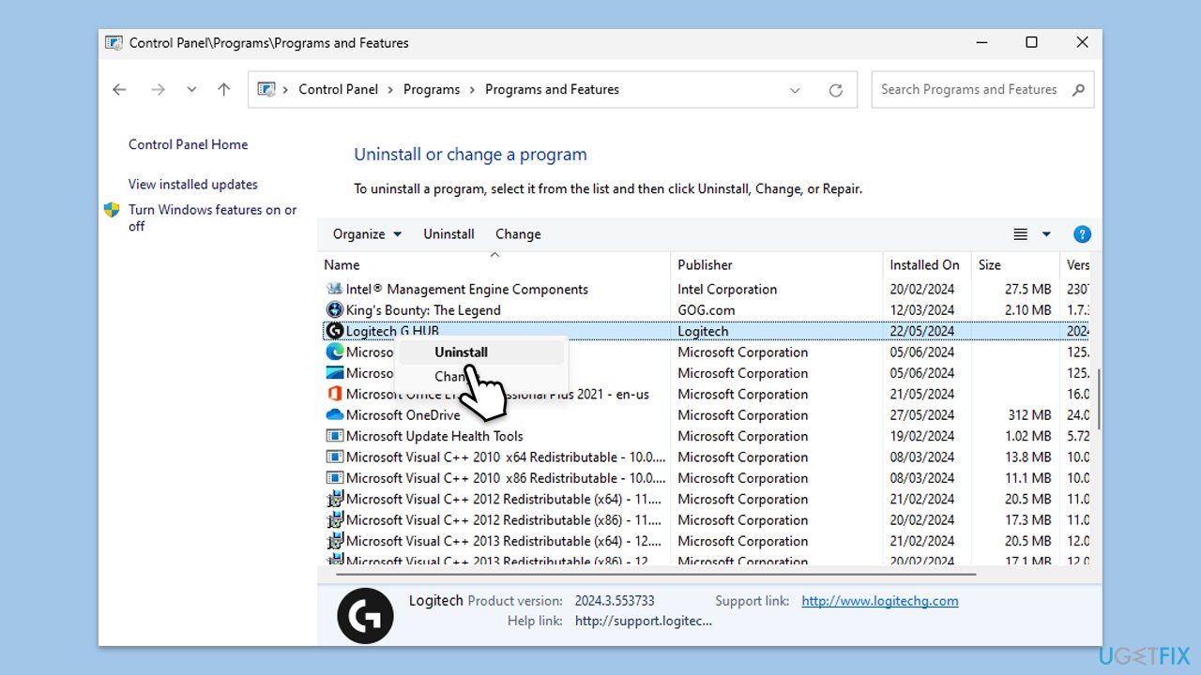The width and height of the screenshot is (1201, 675).
Task: Select the Microsoft Edge WebView2 icon
Action: 334,373
